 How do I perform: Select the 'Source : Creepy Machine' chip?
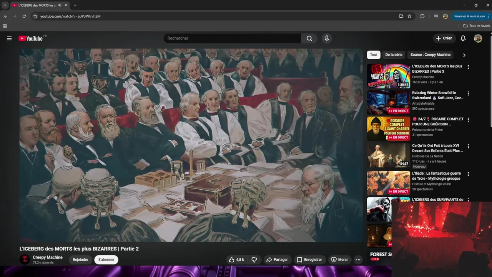click(x=430, y=55)
